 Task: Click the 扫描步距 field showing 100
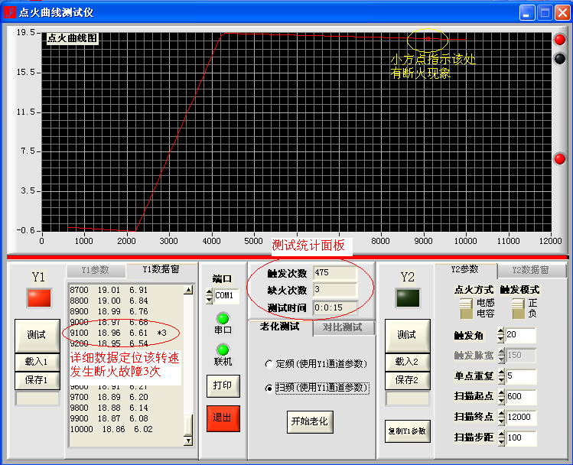[521, 438]
